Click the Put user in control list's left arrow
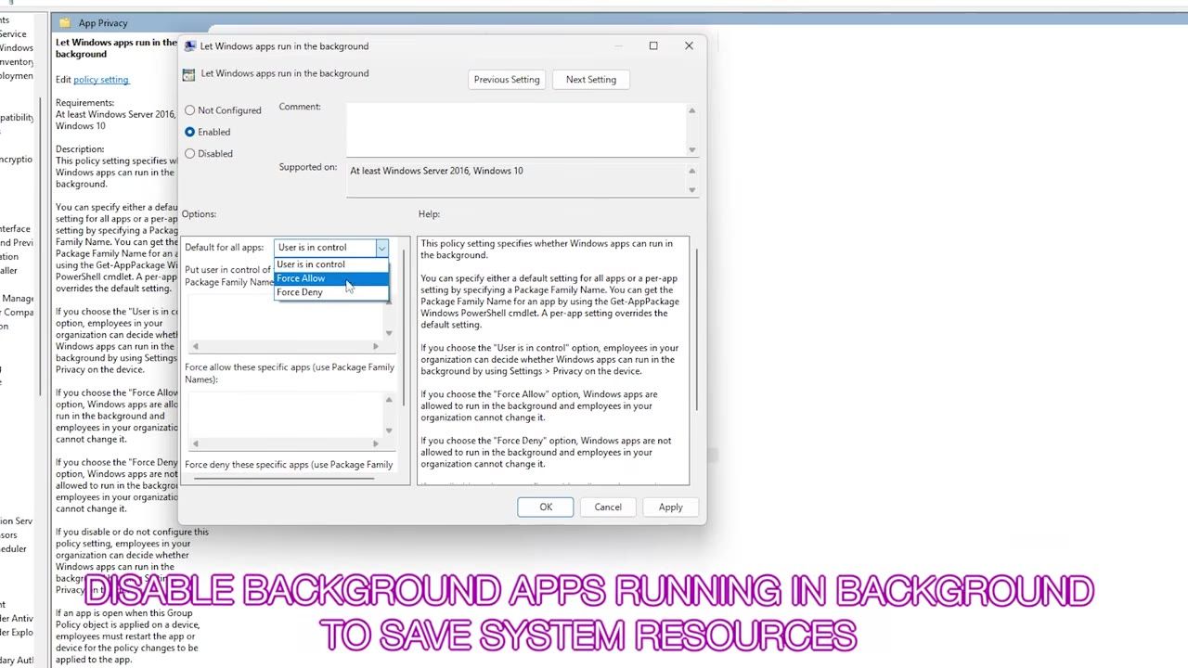 click(x=195, y=347)
